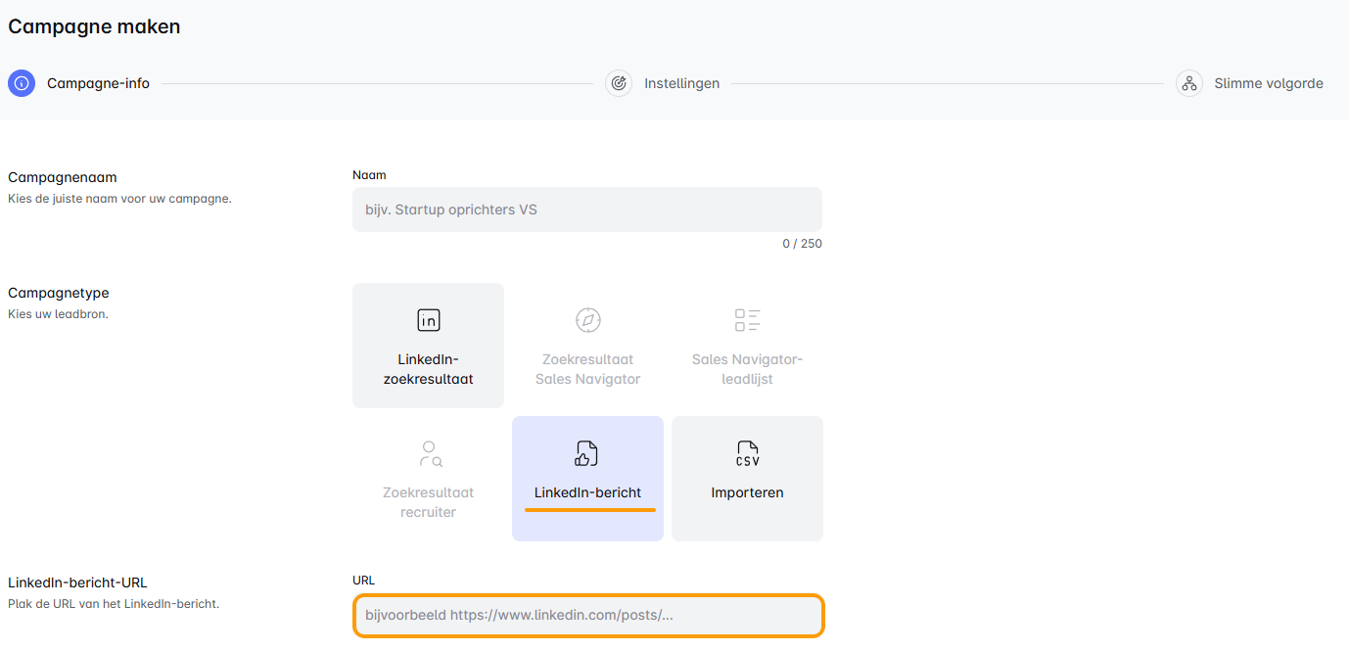
Task: Click the recruiter person-search icon
Action: coord(428,453)
